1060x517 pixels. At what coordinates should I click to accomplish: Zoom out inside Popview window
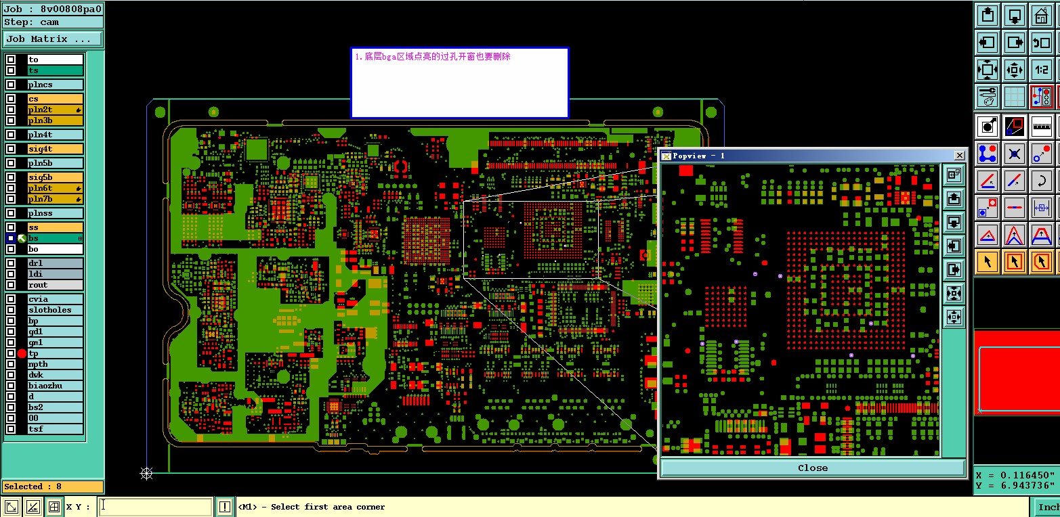point(954,317)
